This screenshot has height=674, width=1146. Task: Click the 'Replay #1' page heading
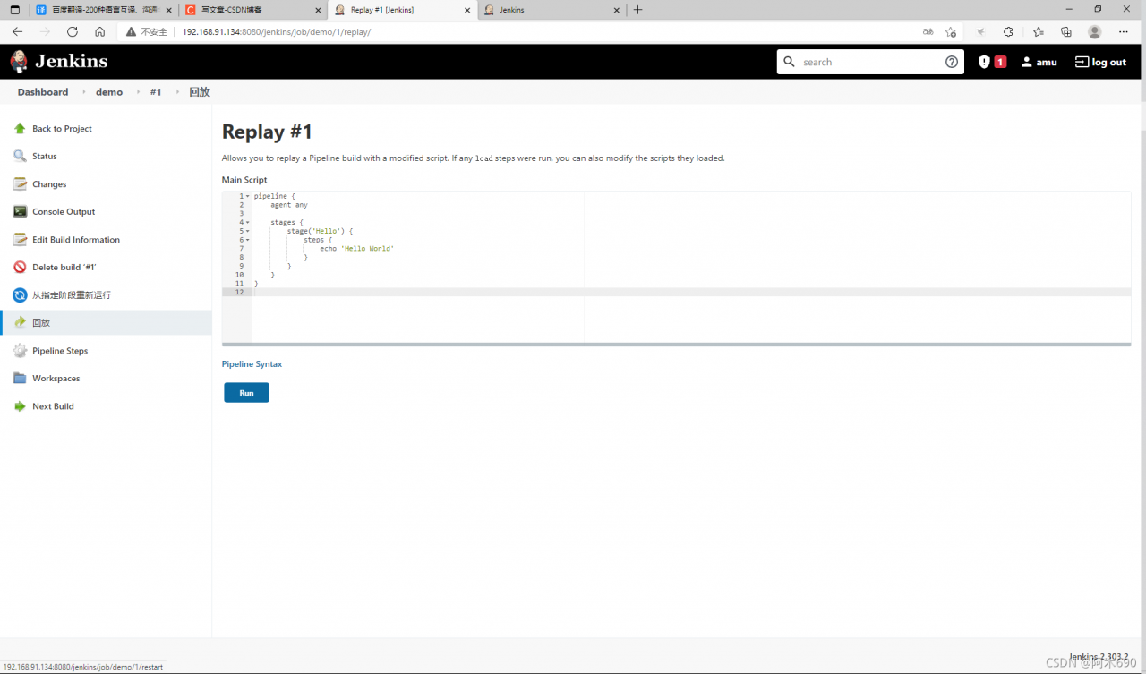coord(267,132)
